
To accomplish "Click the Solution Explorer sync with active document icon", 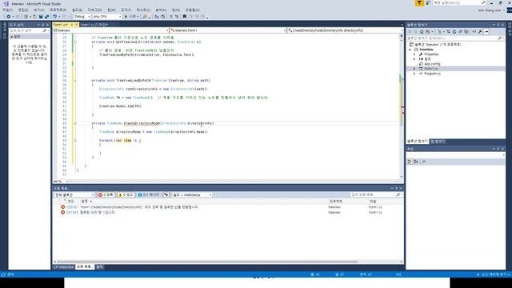I will point(448,32).
